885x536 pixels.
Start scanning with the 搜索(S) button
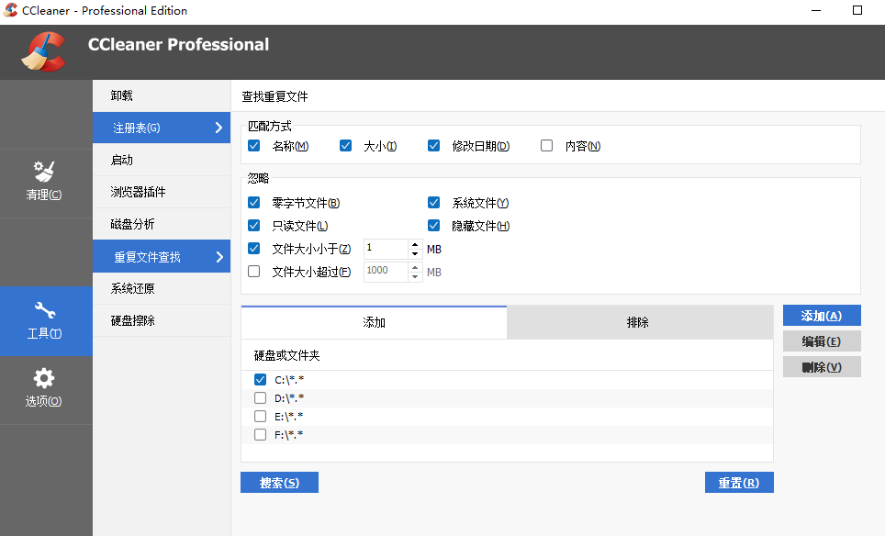[x=279, y=482]
